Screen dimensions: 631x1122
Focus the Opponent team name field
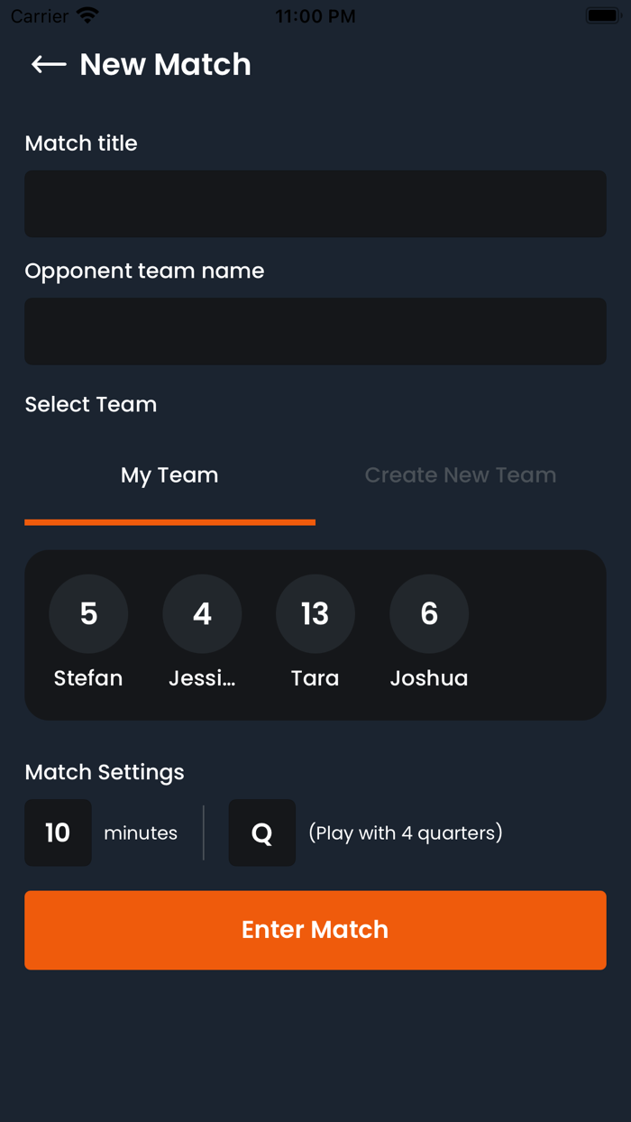coord(315,331)
